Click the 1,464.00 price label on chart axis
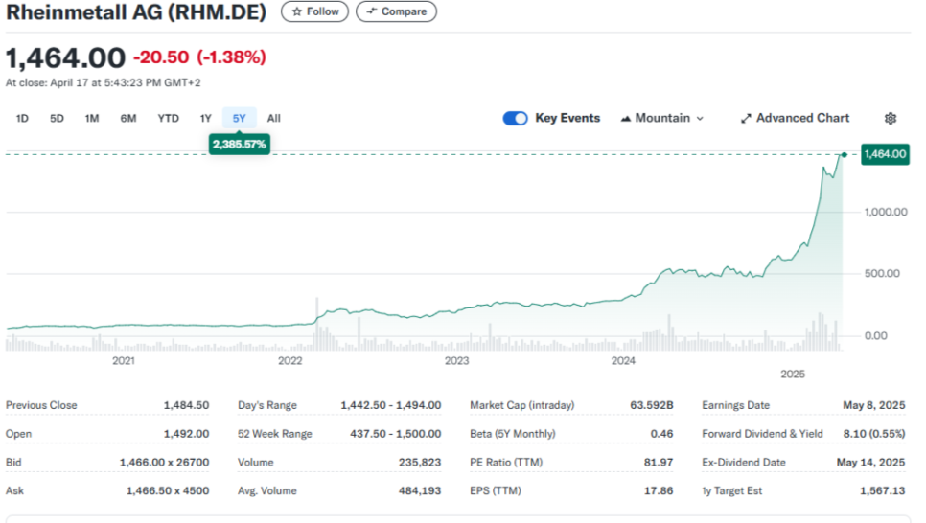The image size is (926, 523). click(x=885, y=154)
